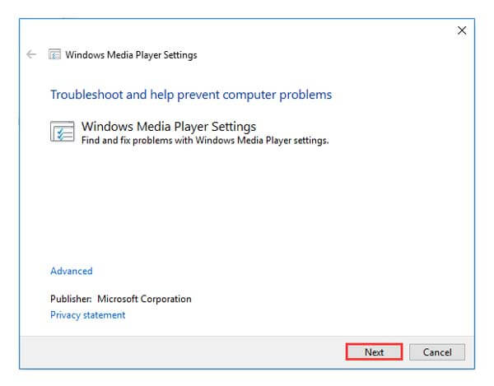
Task: Close the troubleshooter dialog
Action: tap(462, 30)
